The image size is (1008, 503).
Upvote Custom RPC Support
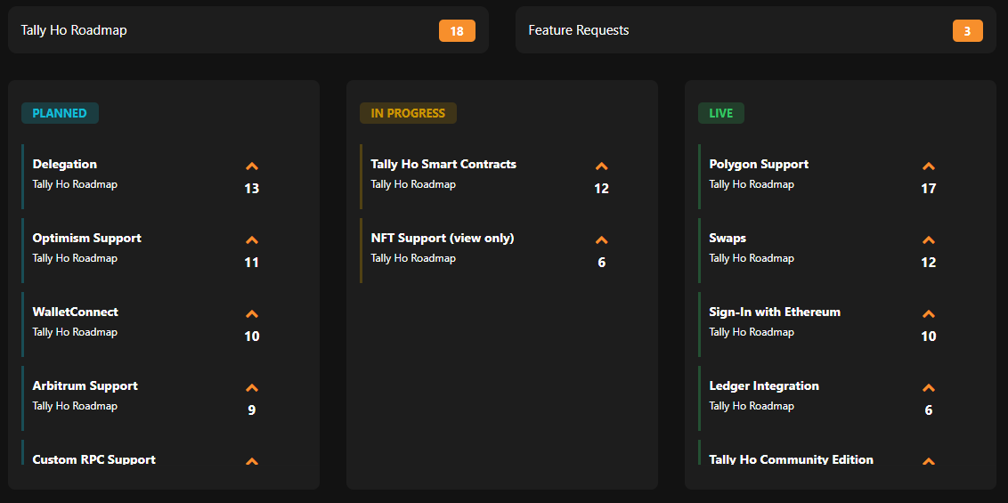click(252, 460)
